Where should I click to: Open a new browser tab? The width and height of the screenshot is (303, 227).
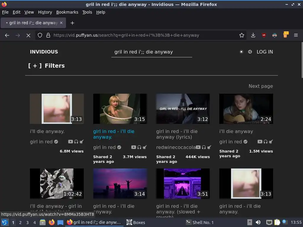point(72,23)
